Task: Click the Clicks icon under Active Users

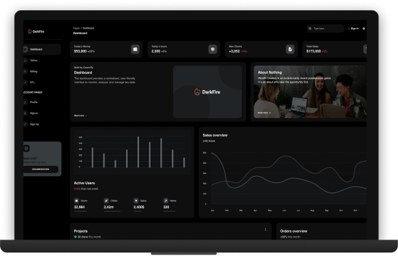Action: point(106,201)
